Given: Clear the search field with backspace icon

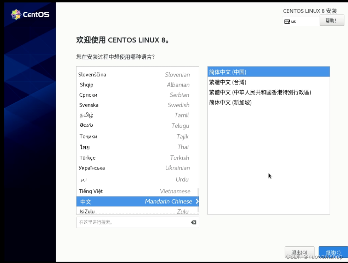Looking at the screenshot, I should (x=194, y=222).
